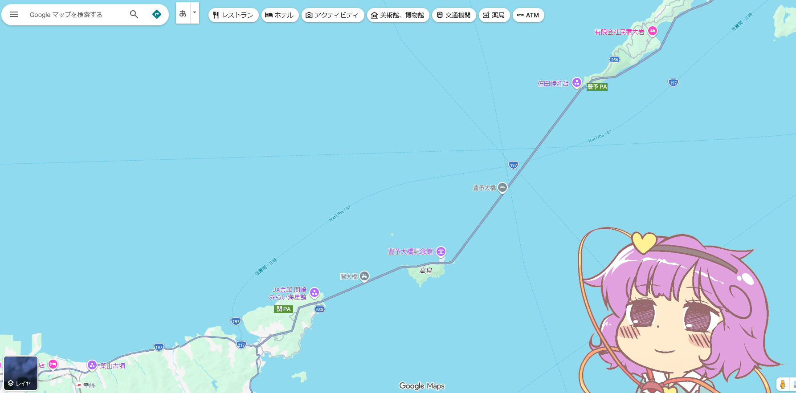Click the search magnifier icon

[134, 14]
